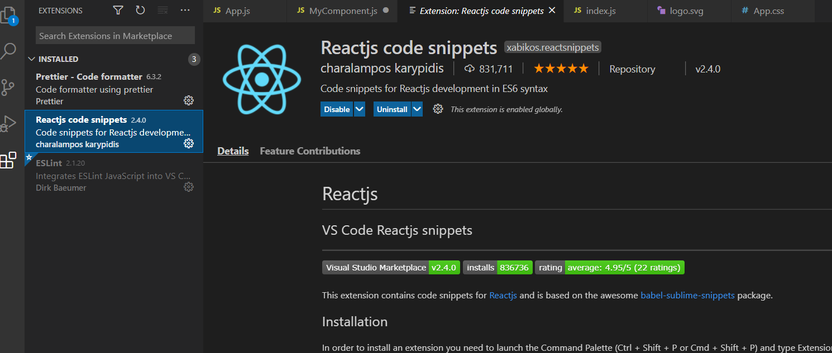Select the Details tab

(x=233, y=151)
